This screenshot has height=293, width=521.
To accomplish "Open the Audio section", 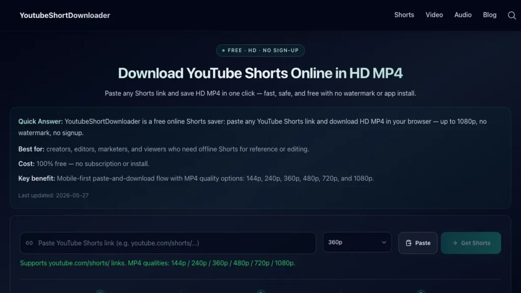I will [463, 15].
